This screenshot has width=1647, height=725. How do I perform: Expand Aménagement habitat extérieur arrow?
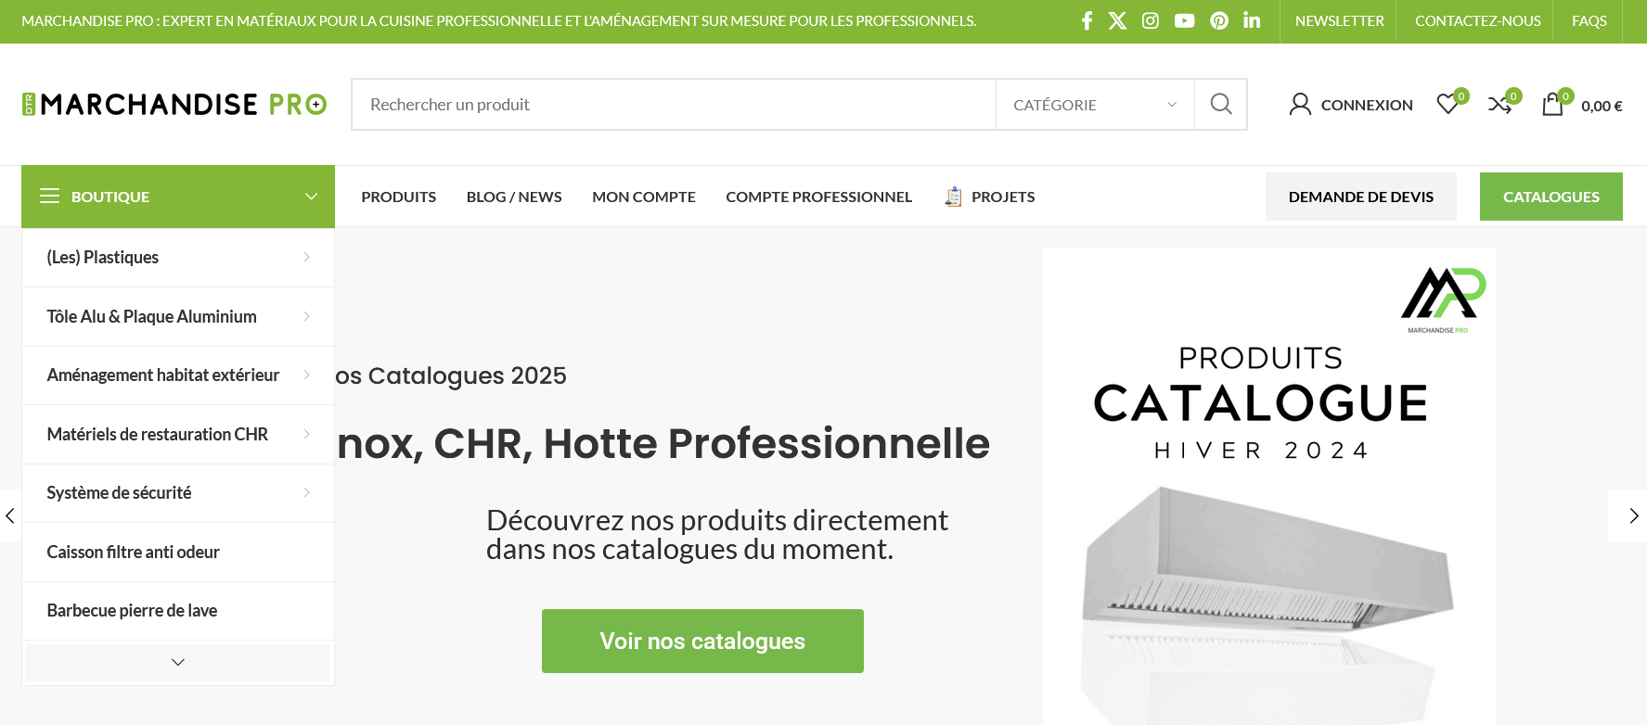306,375
